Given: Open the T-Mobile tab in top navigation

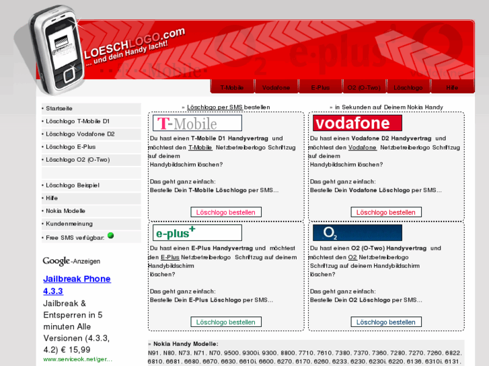Looking at the screenshot, I should [x=232, y=87].
